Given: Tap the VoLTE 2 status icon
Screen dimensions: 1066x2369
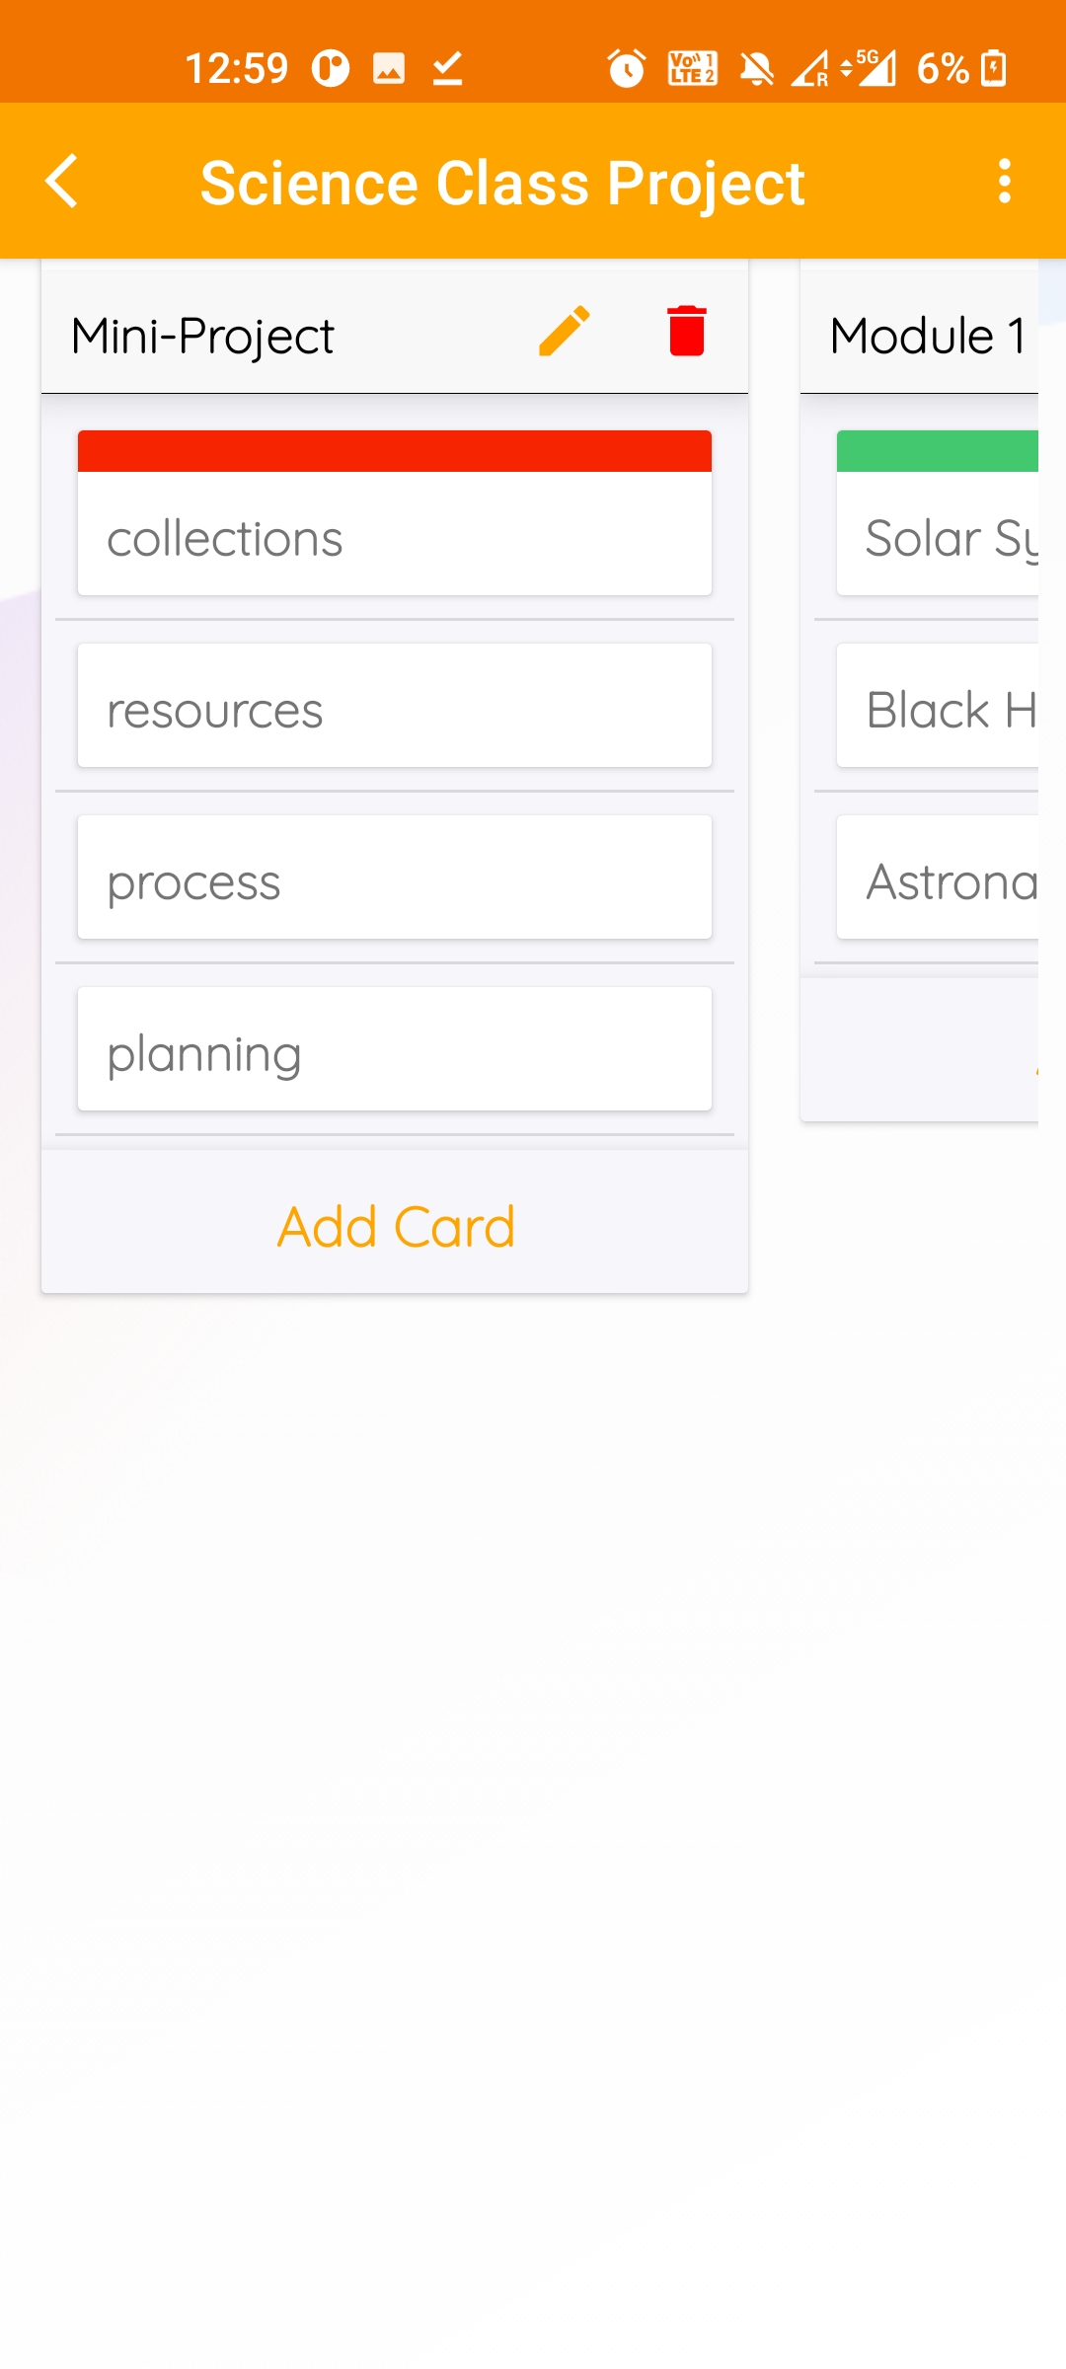Looking at the screenshot, I should click(x=693, y=68).
